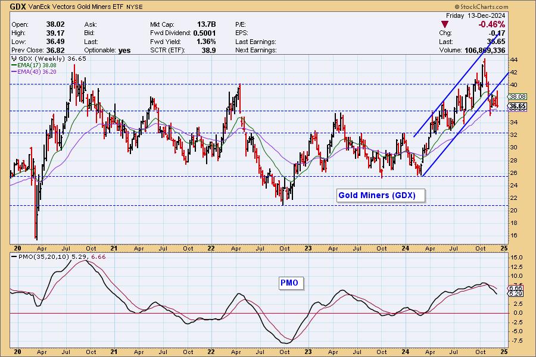
Task: Click the 23 year label on price axis
Action: click(x=308, y=248)
